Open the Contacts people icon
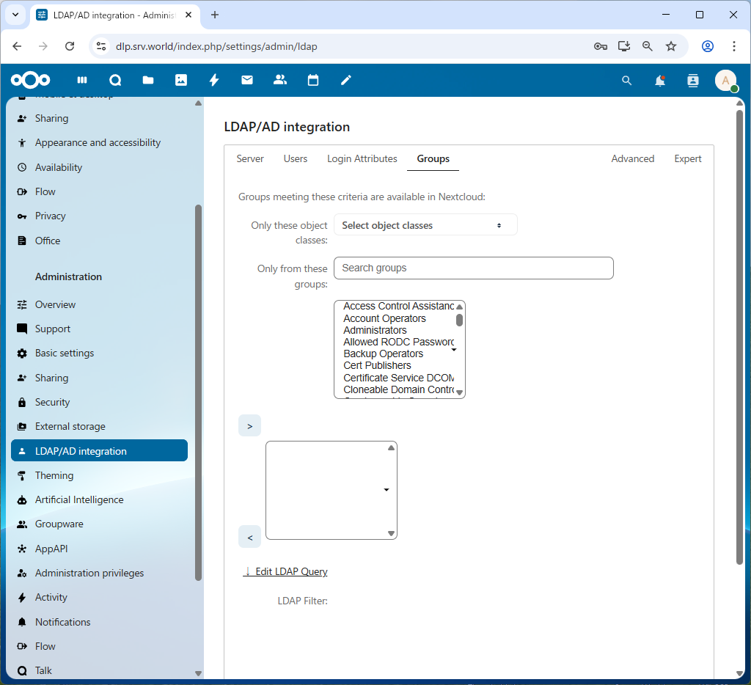The image size is (751, 685). 280,80
